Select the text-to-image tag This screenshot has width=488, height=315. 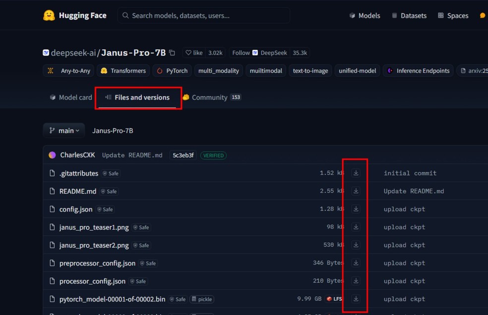[x=310, y=71]
